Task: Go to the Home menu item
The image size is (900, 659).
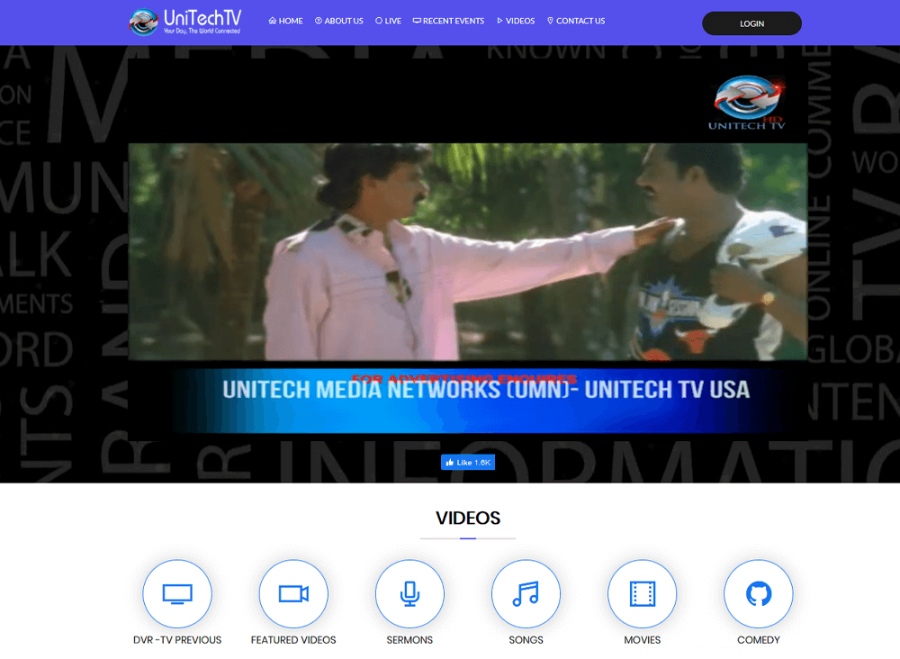Action: 286,21
